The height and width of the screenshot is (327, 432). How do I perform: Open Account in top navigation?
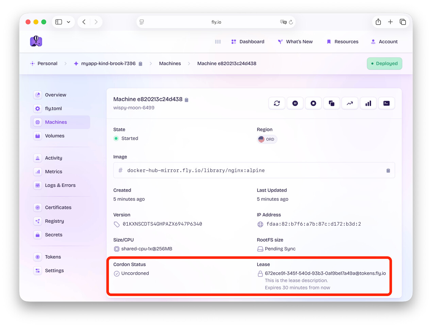[384, 42]
